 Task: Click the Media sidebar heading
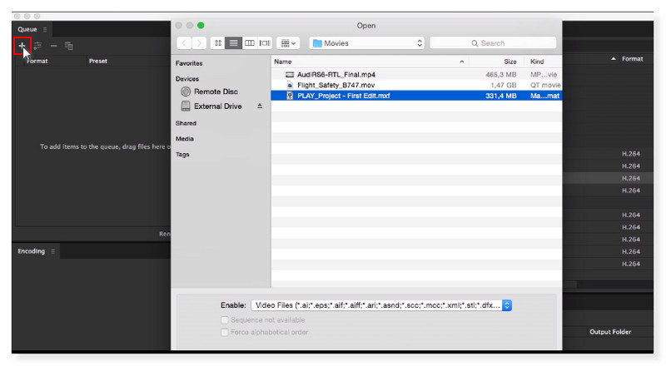(x=185, y=138)
